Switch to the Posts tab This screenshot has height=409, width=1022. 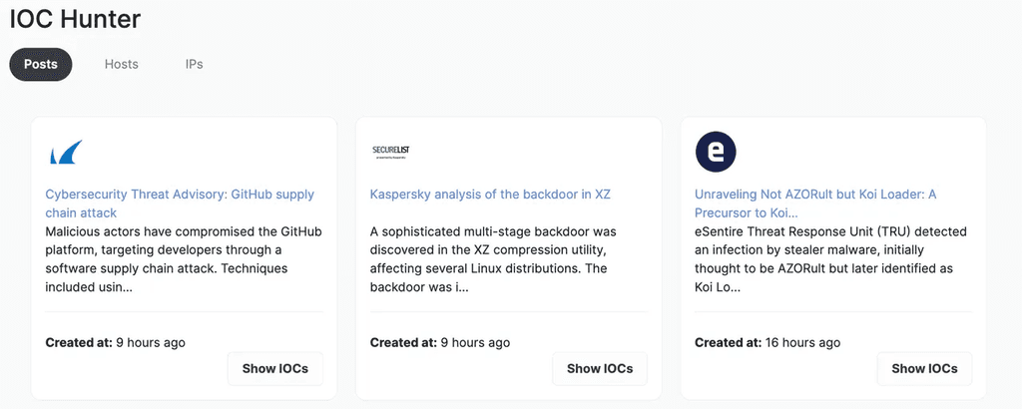coord(41,64)
